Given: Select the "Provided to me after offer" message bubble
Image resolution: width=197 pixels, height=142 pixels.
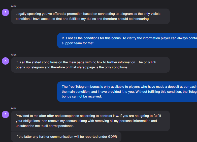Looking at the screenshot, I should (x=90, y=121).
